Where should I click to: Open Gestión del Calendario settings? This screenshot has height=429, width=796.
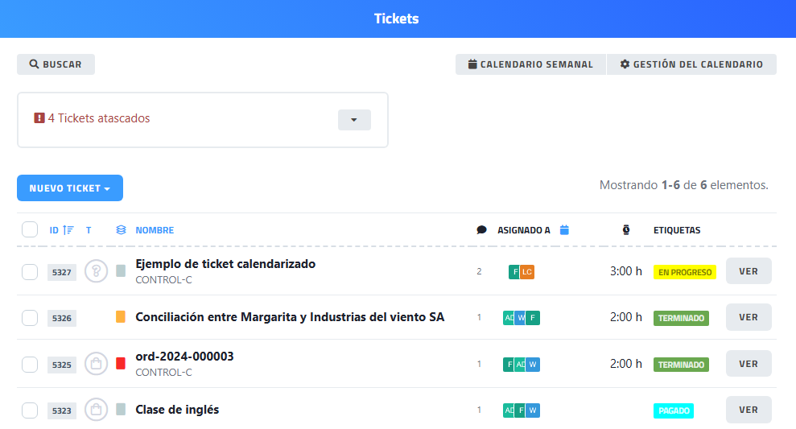coord(691,64)
